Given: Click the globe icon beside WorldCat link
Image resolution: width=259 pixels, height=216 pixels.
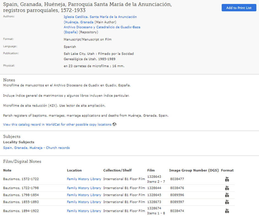Looking at the screenshot, I should tap(114, 124).
